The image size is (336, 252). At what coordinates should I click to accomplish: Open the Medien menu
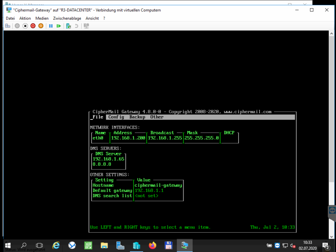click(42, 18)
